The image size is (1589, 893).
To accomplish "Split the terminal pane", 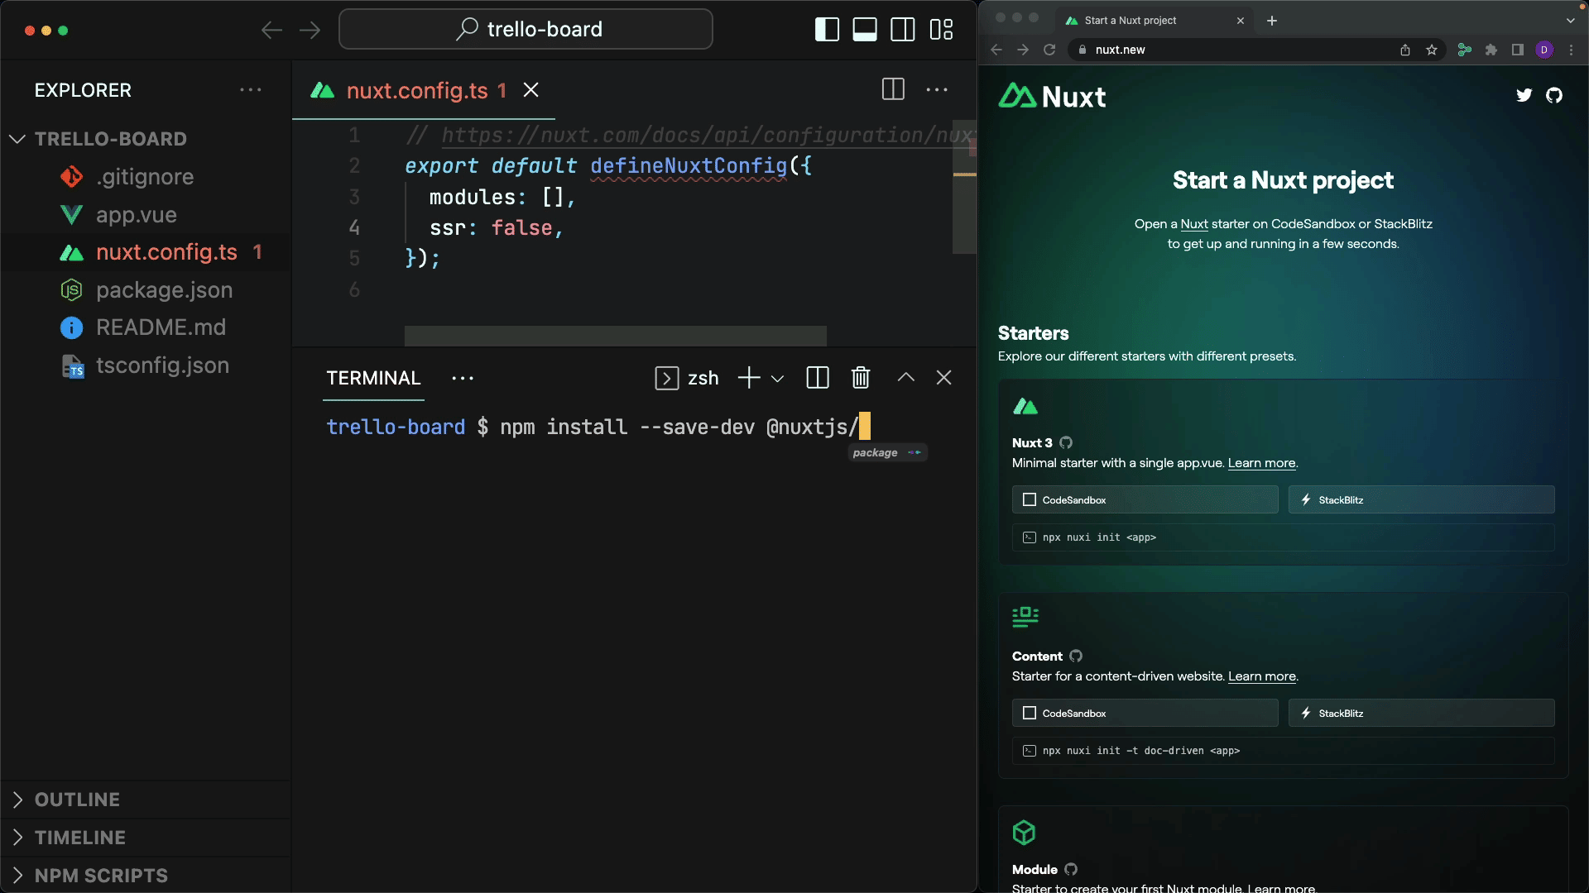I will (818, 378).
